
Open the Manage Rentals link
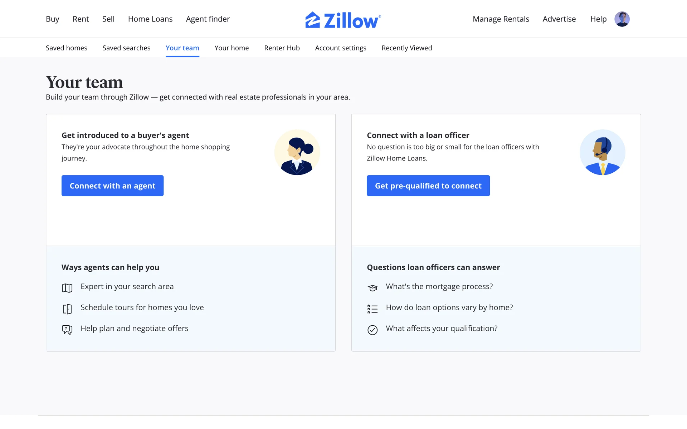coord(501,19)
